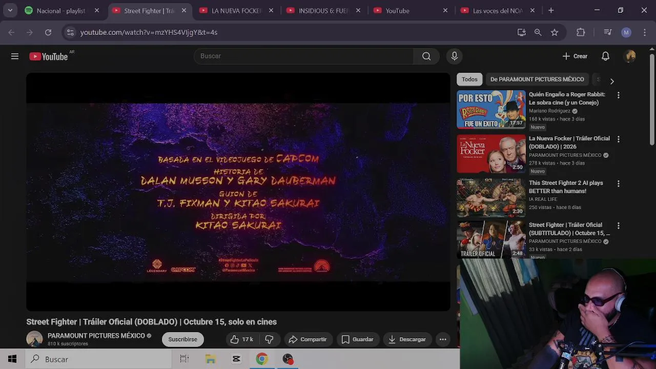Select De PARAMOUNT PICTURES MÉXICO chip
656x369 pixels.
[537, 79]
